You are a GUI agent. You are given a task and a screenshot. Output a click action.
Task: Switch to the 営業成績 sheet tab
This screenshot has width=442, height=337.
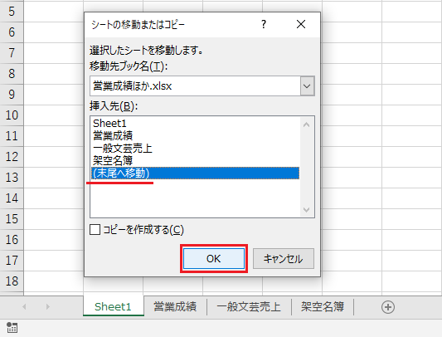coord(175,307)
